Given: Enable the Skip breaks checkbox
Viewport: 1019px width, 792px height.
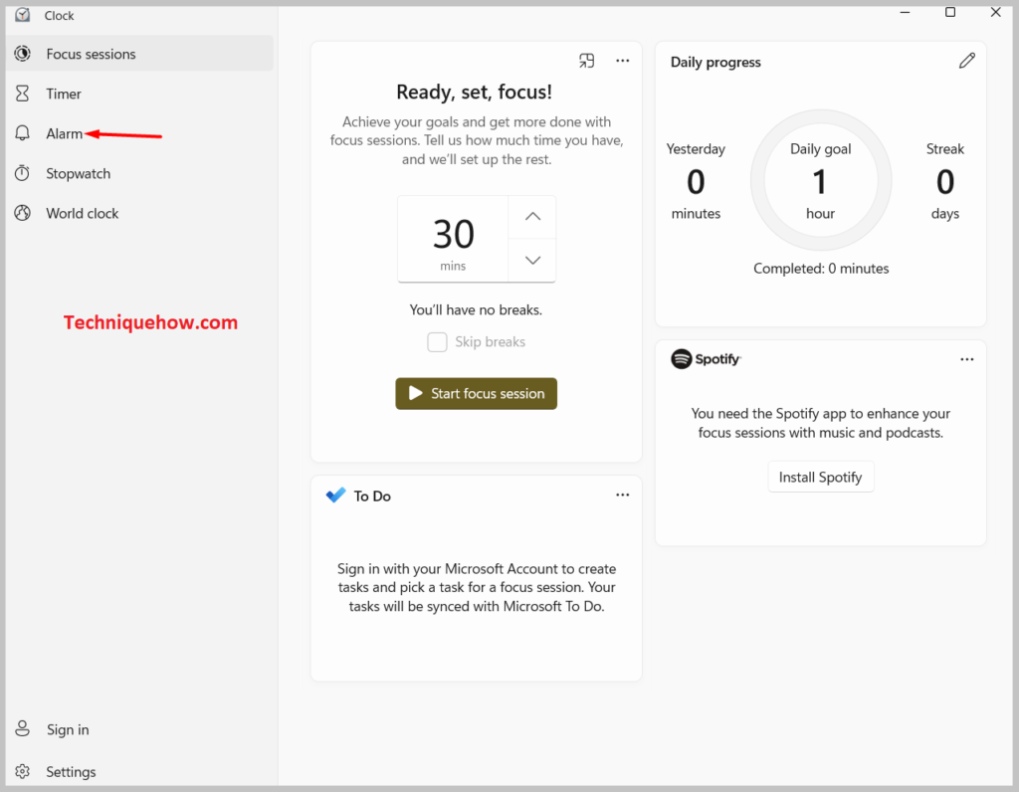Looking at the screenshot, I should point(437,342).
